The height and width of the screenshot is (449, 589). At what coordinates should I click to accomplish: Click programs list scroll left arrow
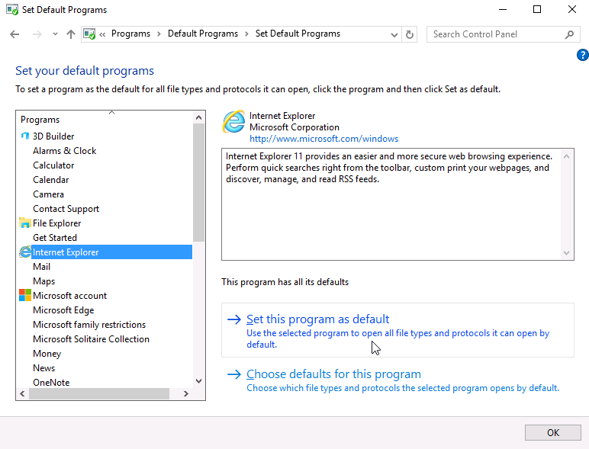click(x=22, y=394)
